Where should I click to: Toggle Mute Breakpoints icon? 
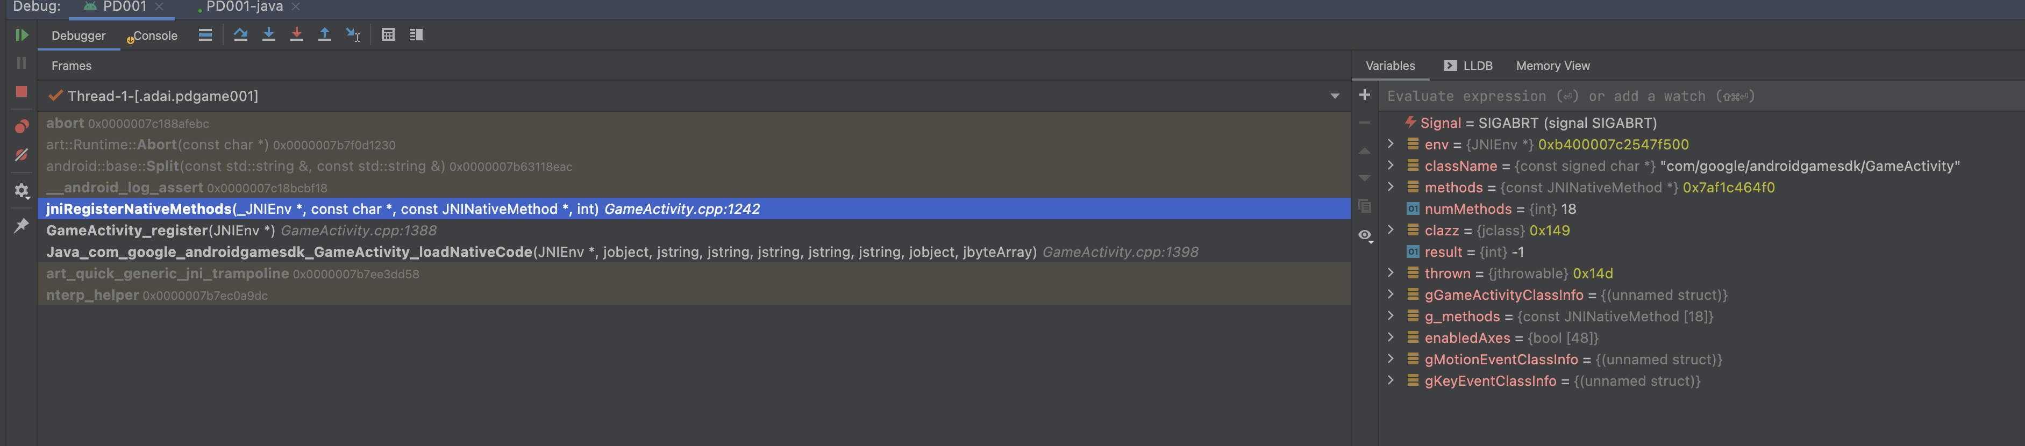click(x=21, y=155)
